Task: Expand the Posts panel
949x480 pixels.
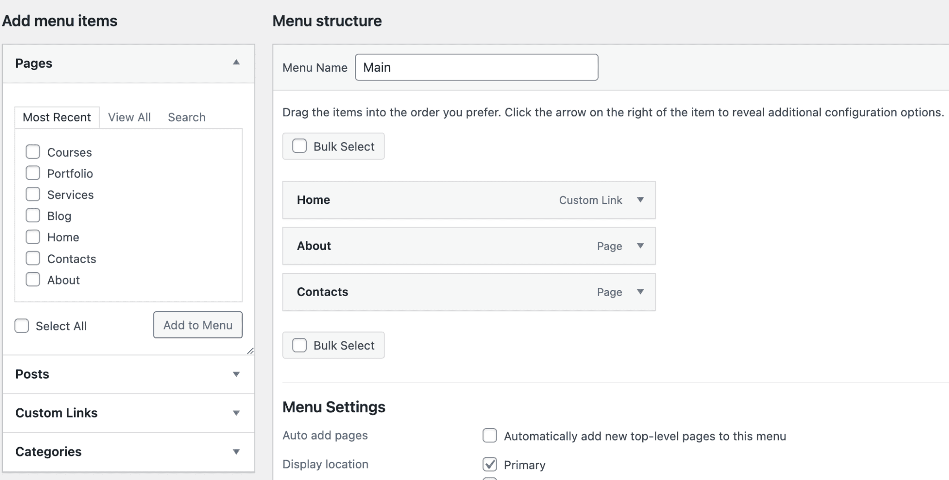Action: coord(236,374)
